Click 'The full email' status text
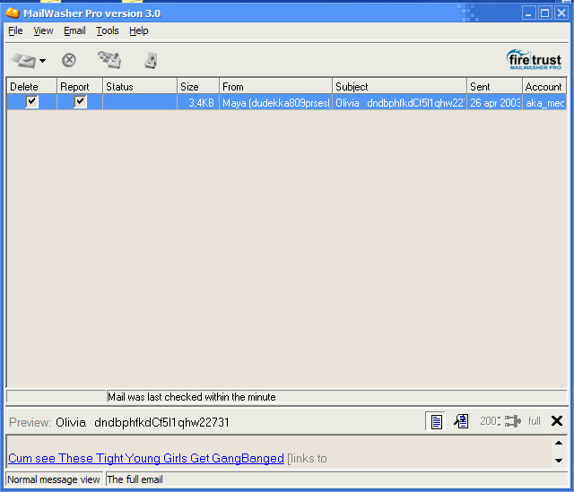The height and width of the screenshot is (492, 574). click(135, 479)
